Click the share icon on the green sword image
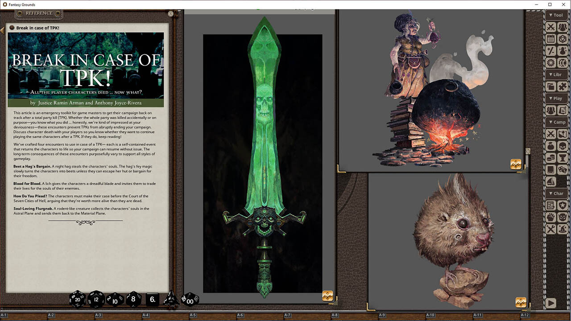Screen dimensions: 571x321 click(x=327, y=296)
